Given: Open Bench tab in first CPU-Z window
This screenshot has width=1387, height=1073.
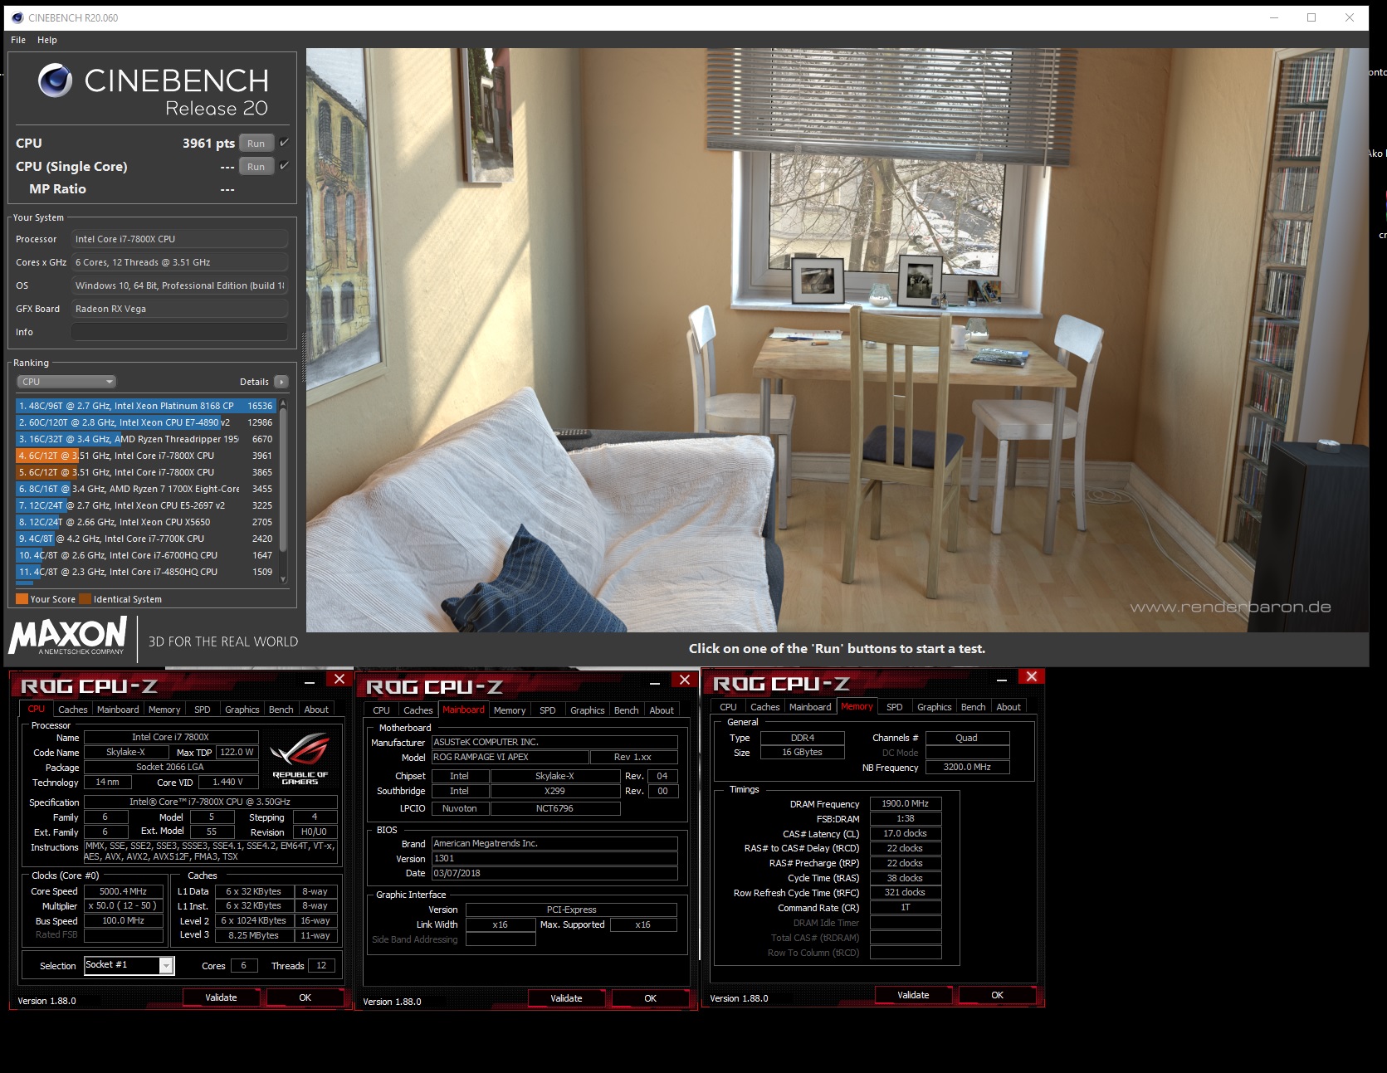Looking at the screenshot, I should click(281, 710).
